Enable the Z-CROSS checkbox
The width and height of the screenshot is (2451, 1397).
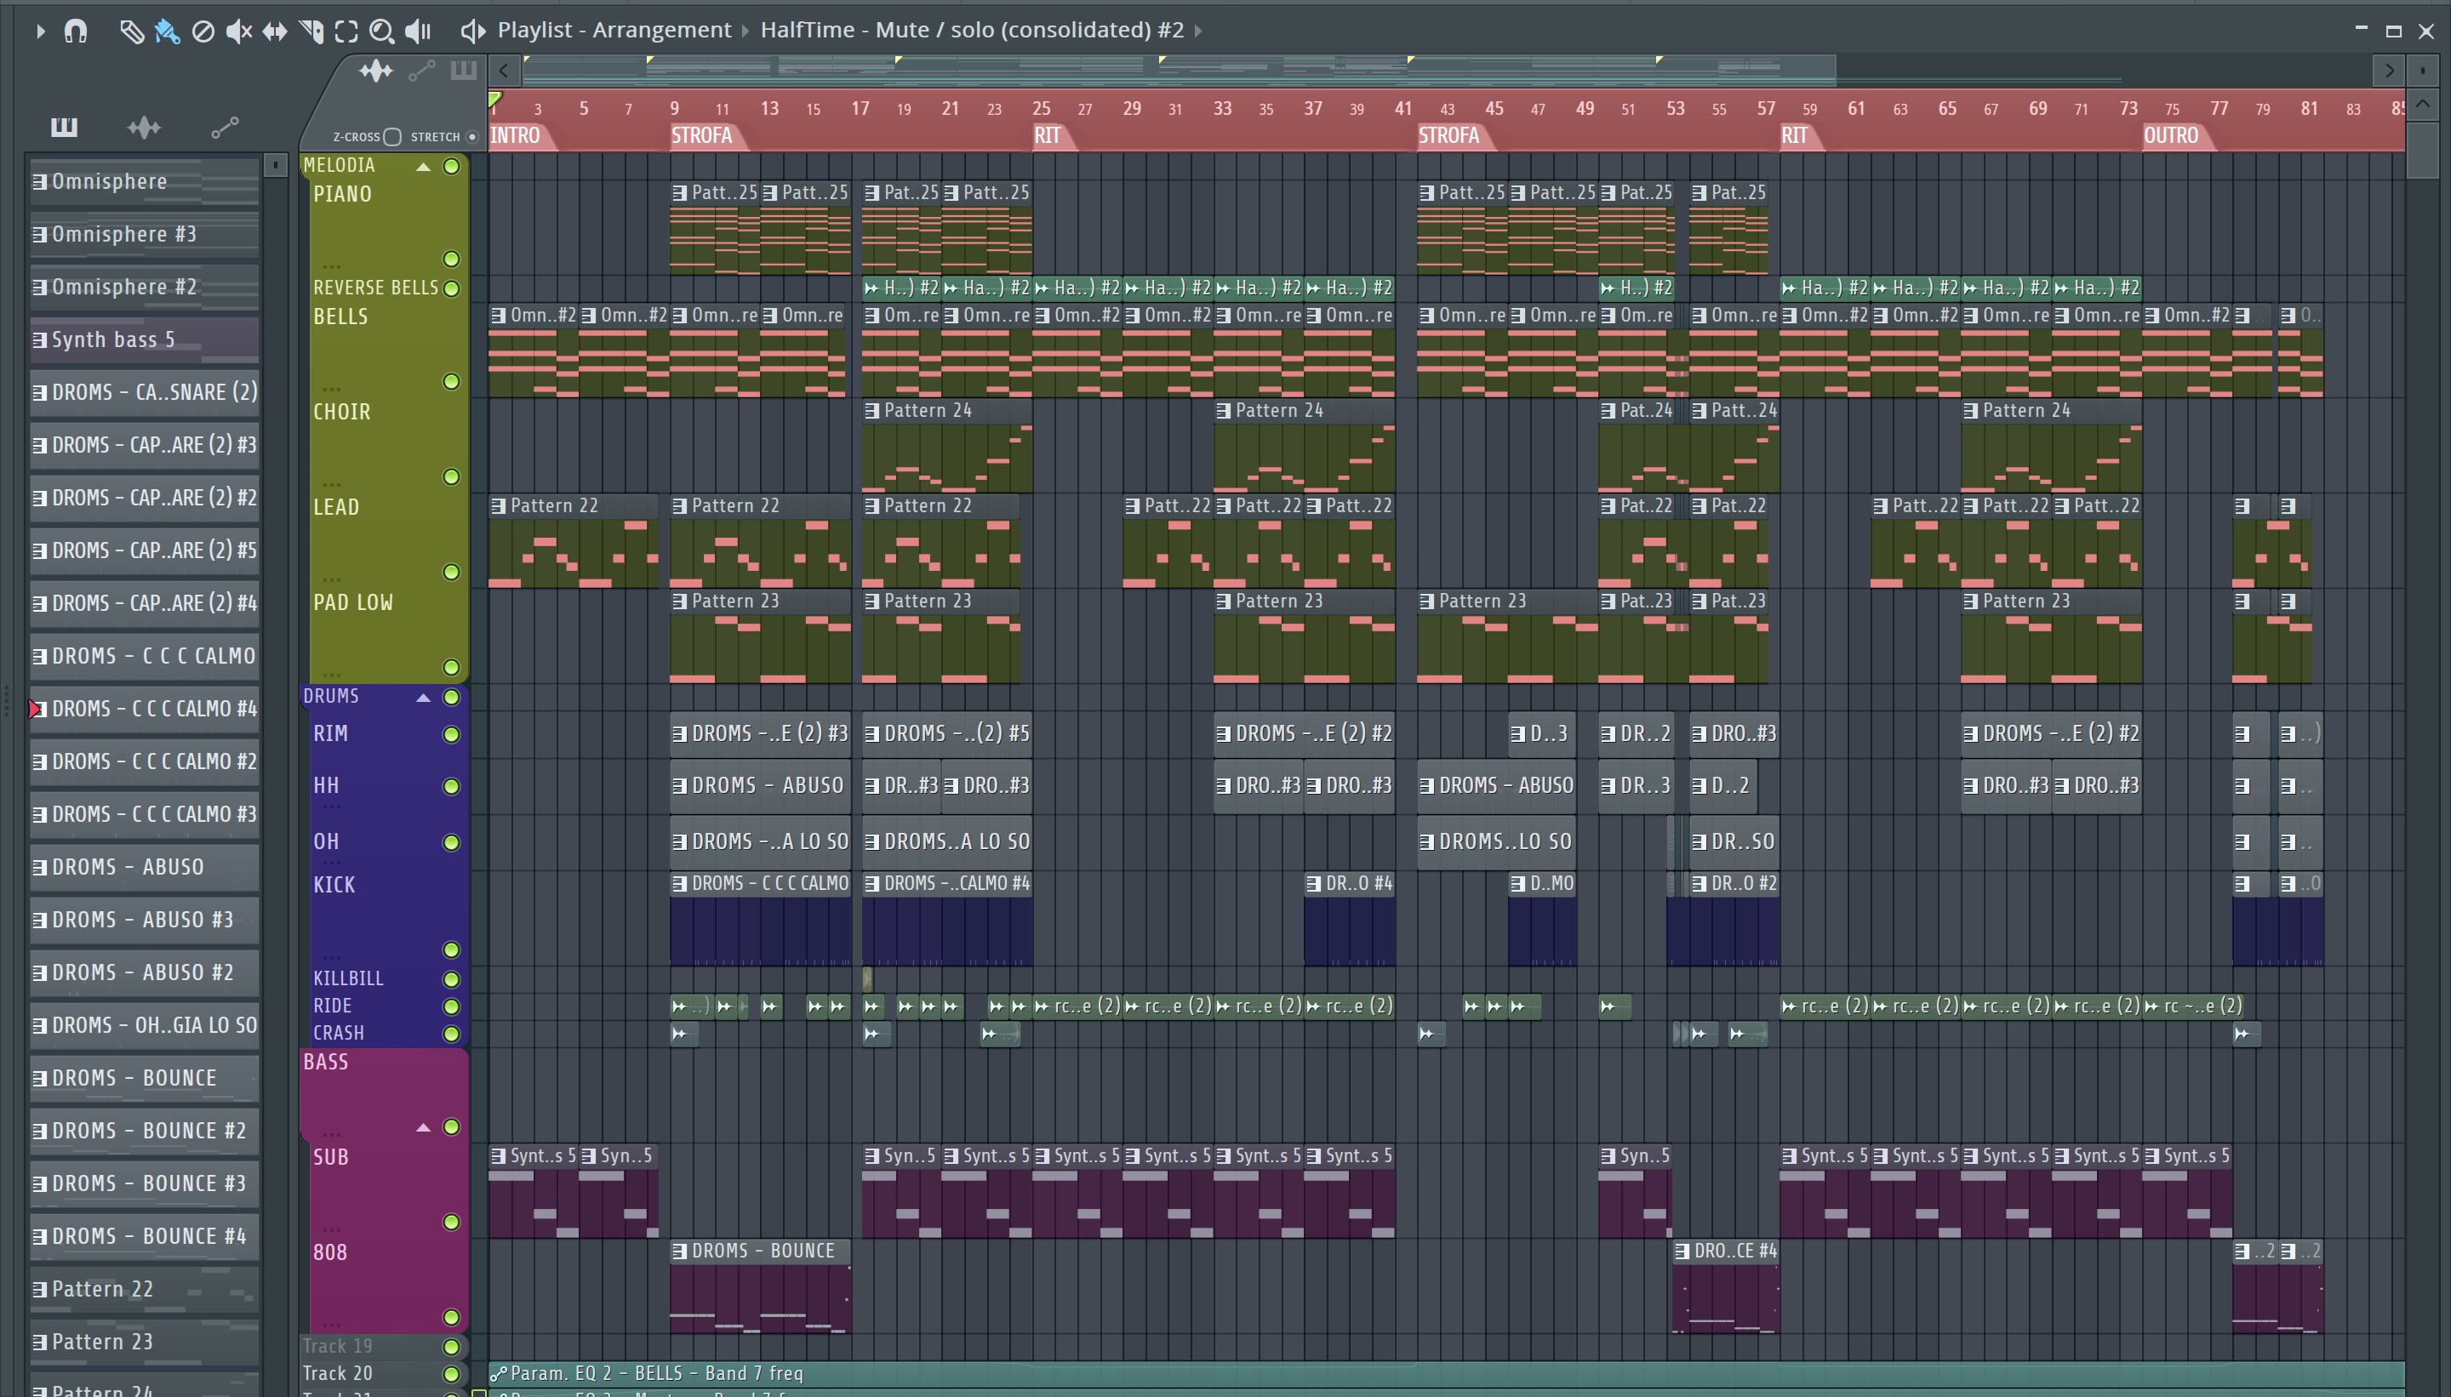391,137
